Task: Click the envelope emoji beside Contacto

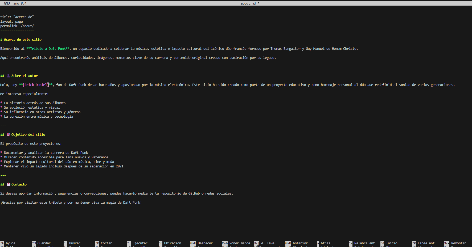Action: coord(9,184)
